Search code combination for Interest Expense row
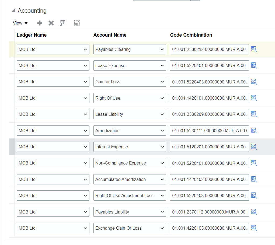Viewport: 275px width, 245px height. (x=254, y=147)
